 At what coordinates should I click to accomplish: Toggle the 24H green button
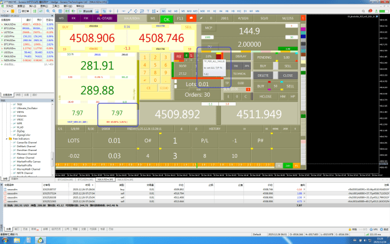pyautogui.click(x=288, y=165)
